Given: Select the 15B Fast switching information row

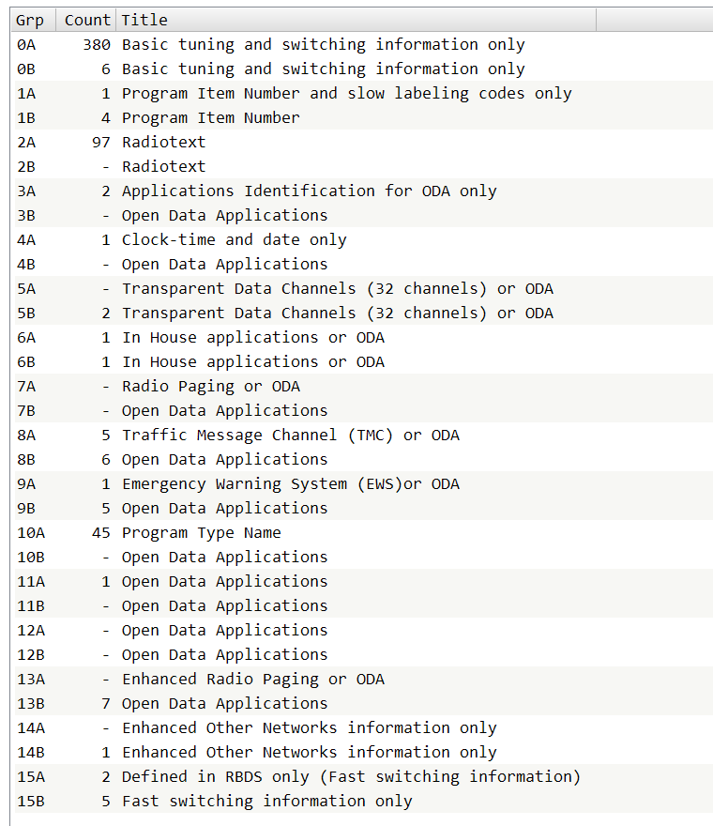Looking at the screenshot, I should [266, 801].
